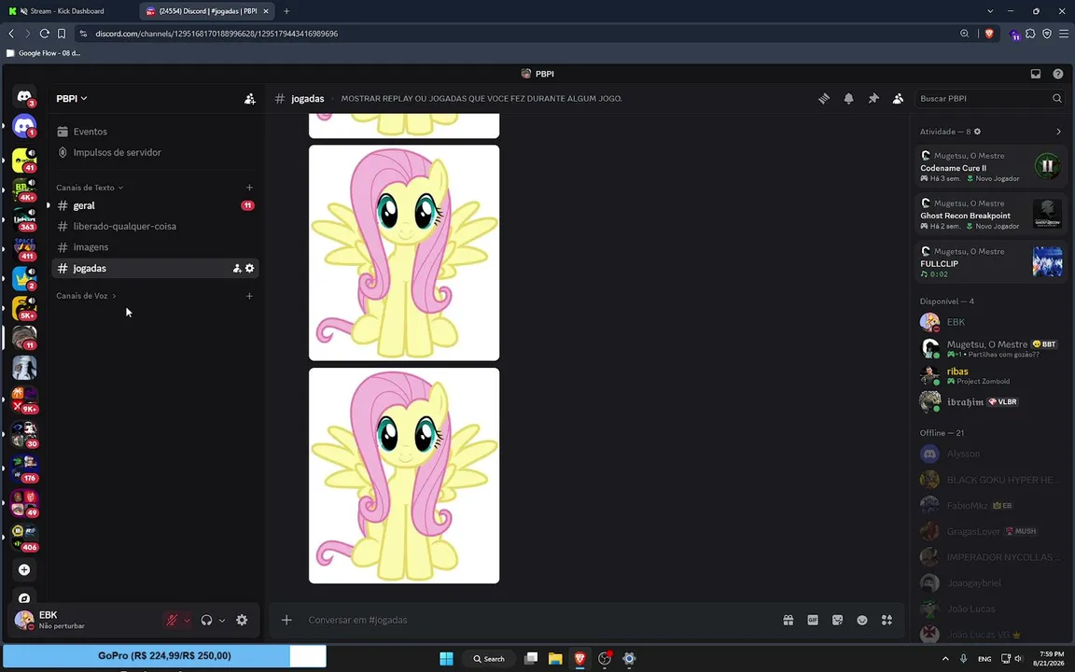
Task: Open Eventos in the server sidebar
Action: tap(155, 132)
